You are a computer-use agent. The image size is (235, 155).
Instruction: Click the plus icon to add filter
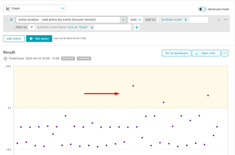point(137,28)
